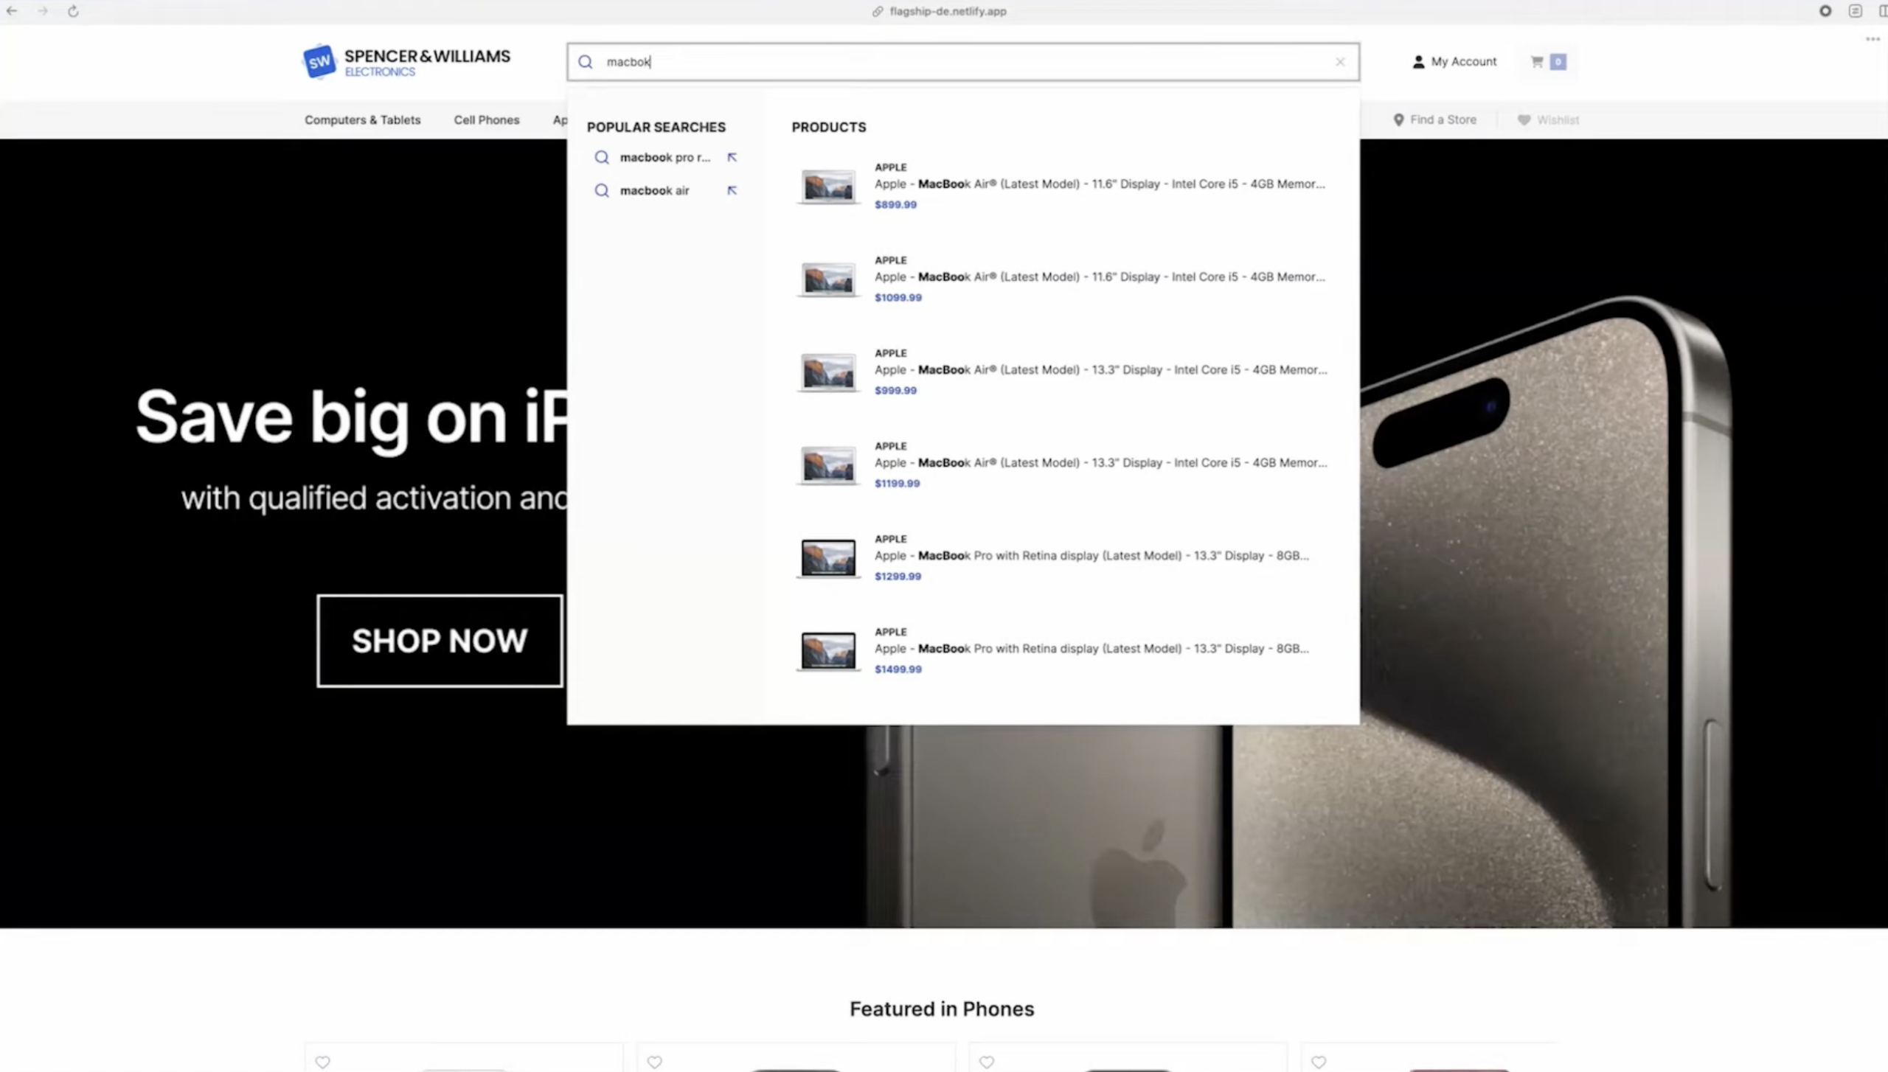
Task: Click the SHOP NOW button
Action: 440,641
